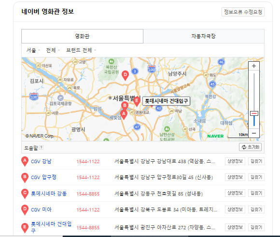Open 상영정보 for CGV 미아
This screenshot has width=280, height=237.
coord(235,209)
